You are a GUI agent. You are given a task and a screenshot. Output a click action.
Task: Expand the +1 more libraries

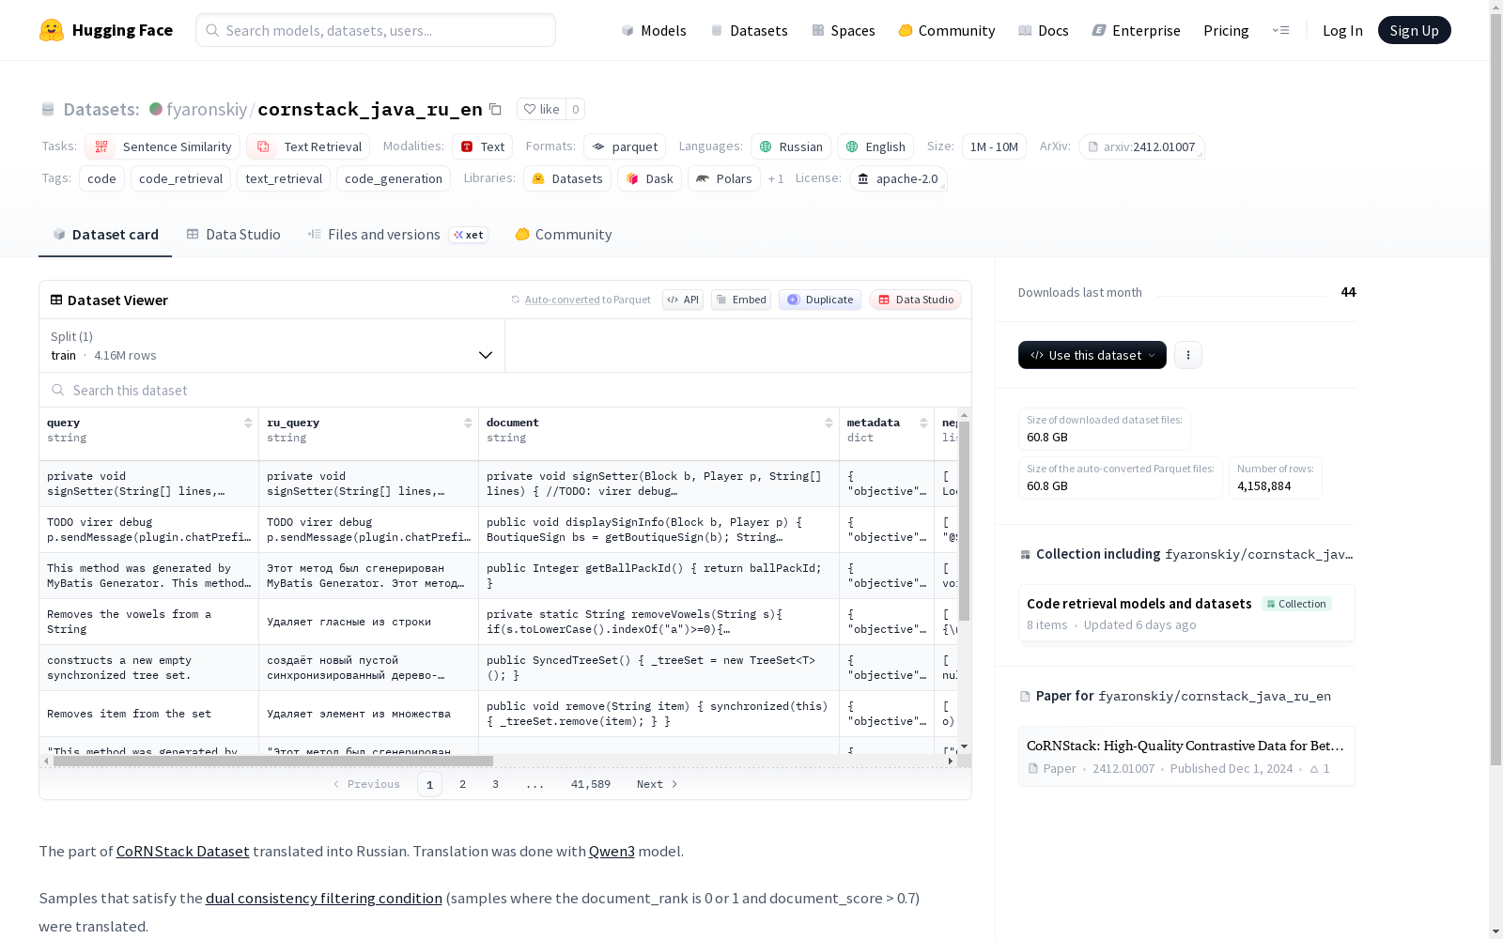pos(776,178)
